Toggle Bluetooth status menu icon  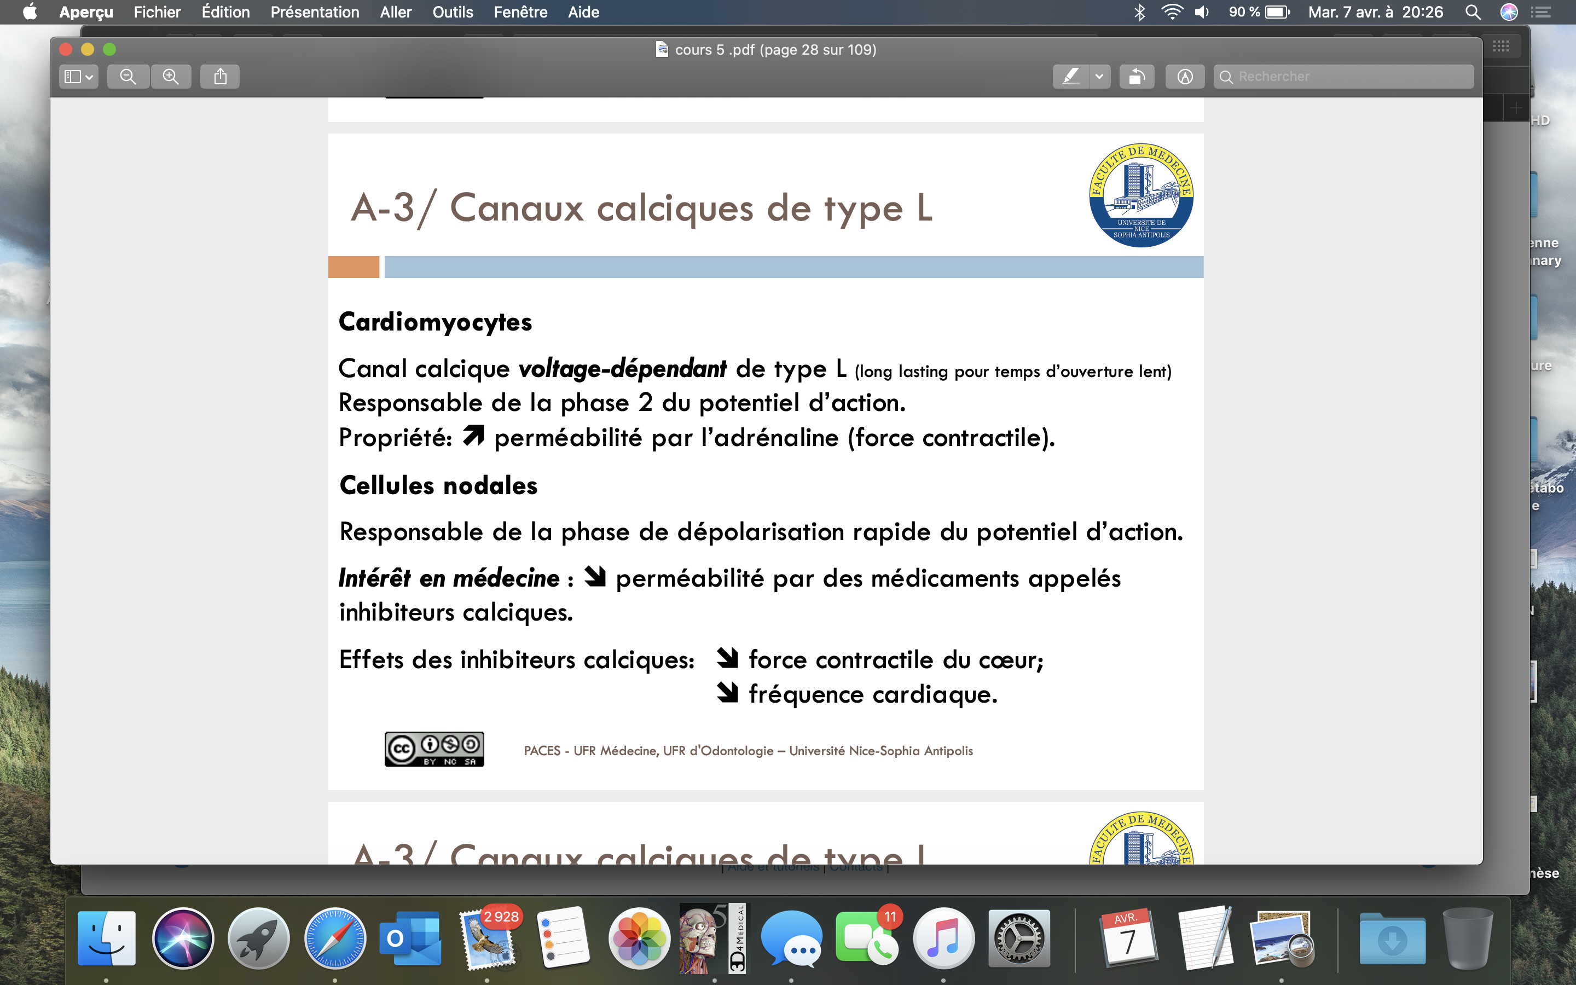1140,13
